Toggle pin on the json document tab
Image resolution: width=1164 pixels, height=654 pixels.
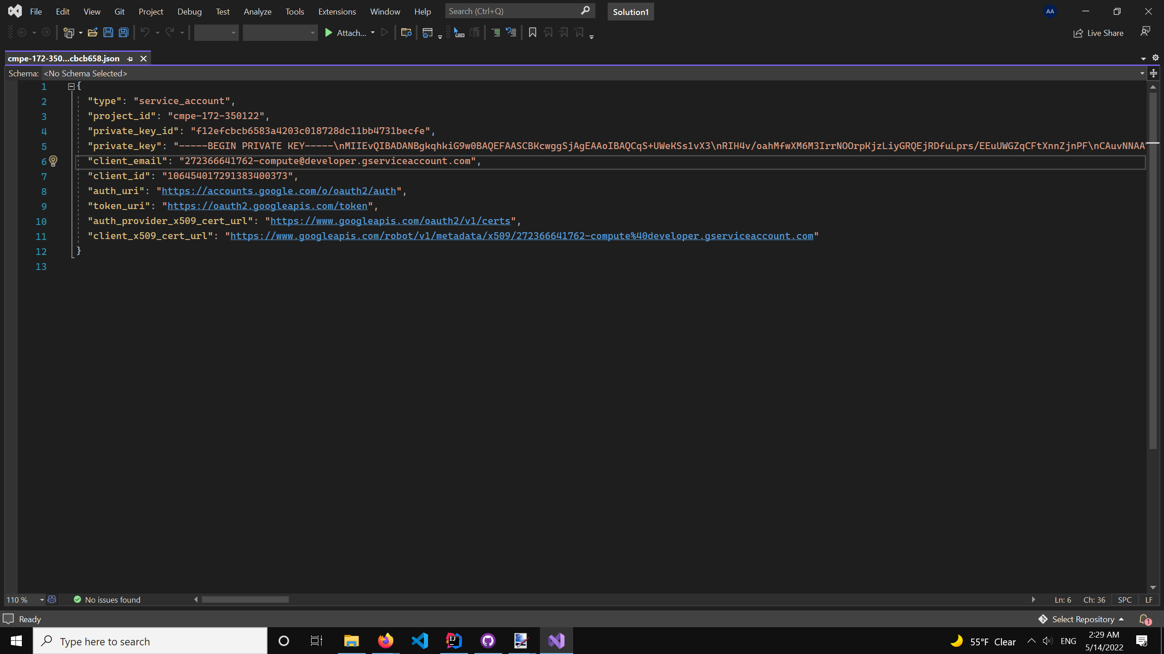(130, 59)
